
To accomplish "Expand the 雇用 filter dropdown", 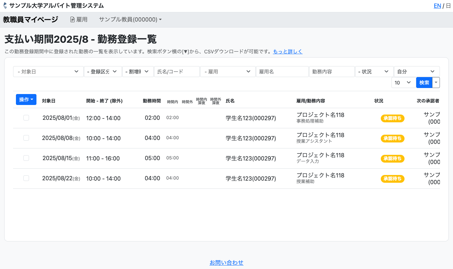I will (228, 71).
